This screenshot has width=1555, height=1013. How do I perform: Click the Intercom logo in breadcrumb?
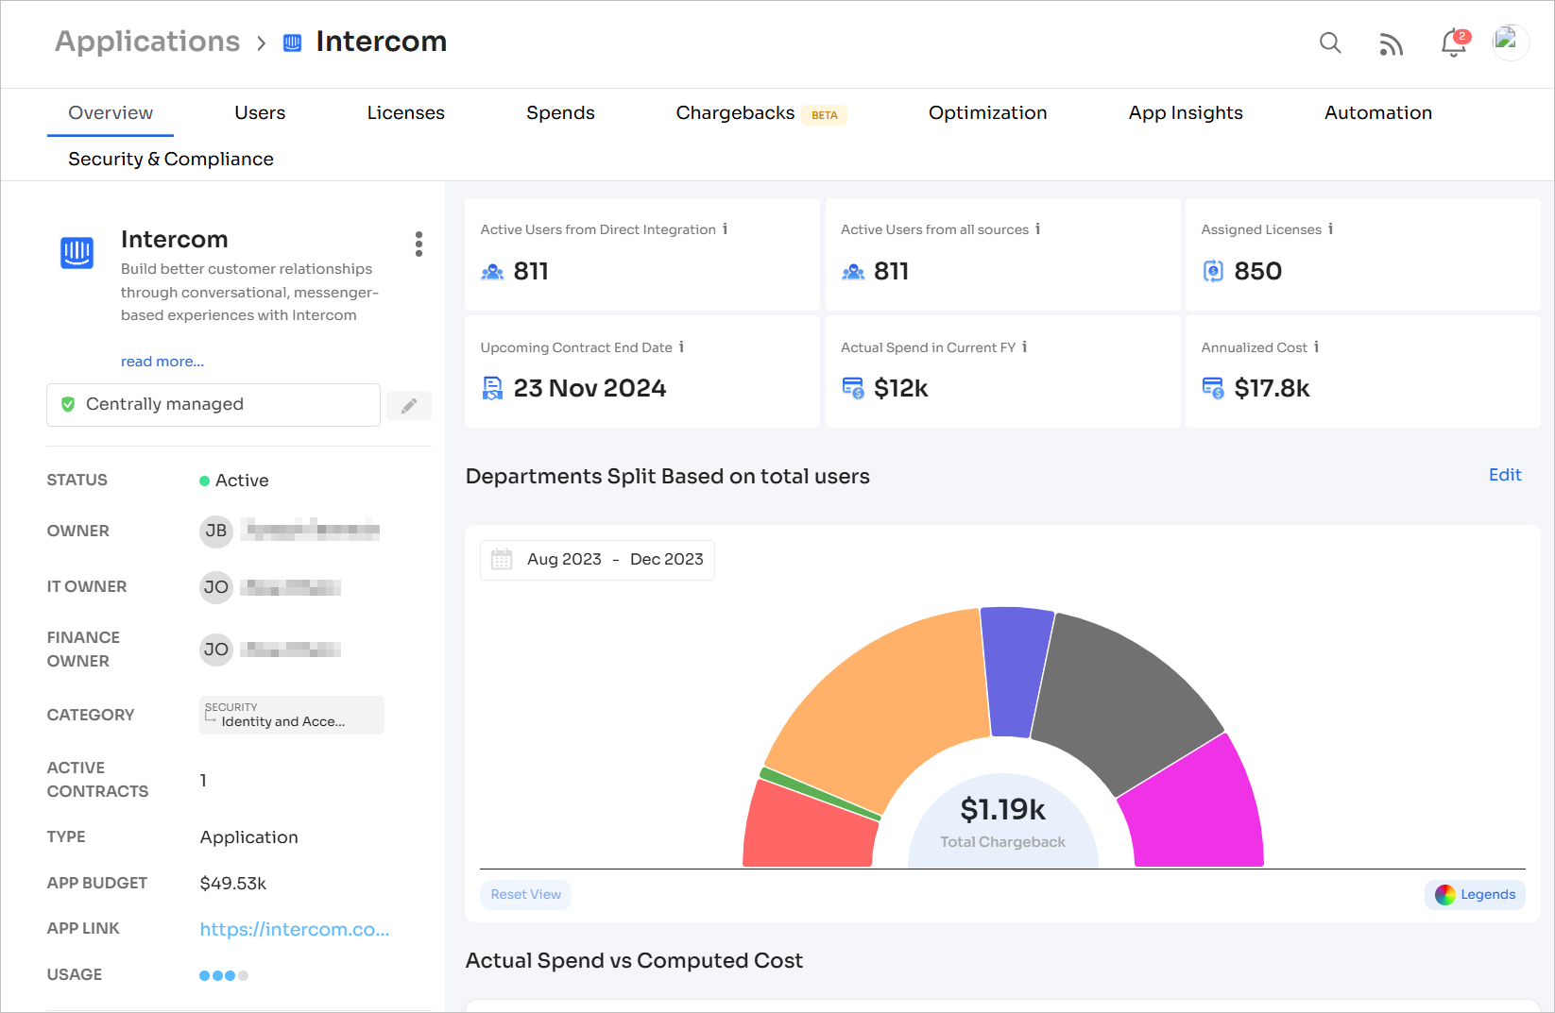click(293, 42)
